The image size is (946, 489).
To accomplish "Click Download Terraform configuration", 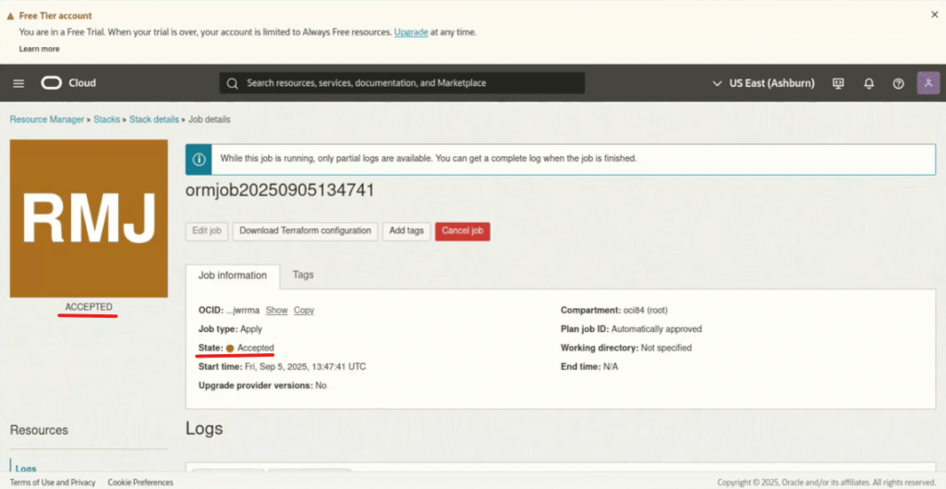I will pos(305,231).
